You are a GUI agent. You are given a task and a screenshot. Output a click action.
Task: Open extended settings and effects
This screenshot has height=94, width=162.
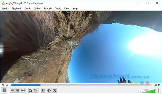coord(36,90)
